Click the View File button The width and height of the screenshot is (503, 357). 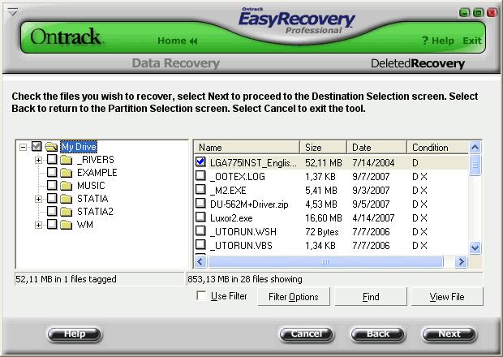447,297
